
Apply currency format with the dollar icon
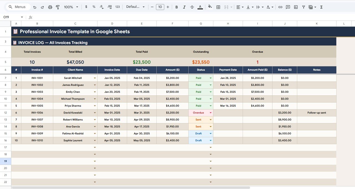[86, 7]
